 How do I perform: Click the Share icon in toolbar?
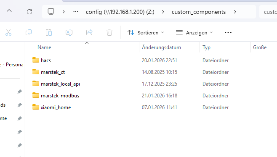tap(89, 32)
